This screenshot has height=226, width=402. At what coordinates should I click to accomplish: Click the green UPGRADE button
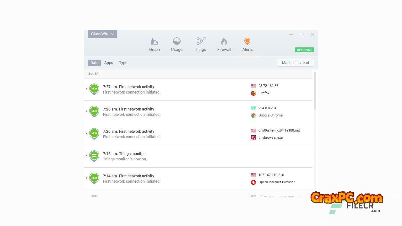point(304,50)
